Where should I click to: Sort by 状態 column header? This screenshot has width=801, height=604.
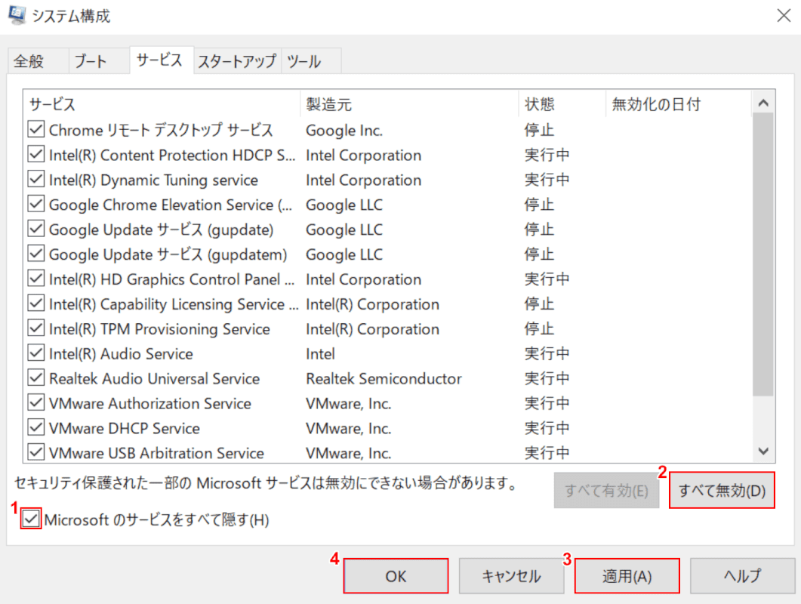[562, 104]
